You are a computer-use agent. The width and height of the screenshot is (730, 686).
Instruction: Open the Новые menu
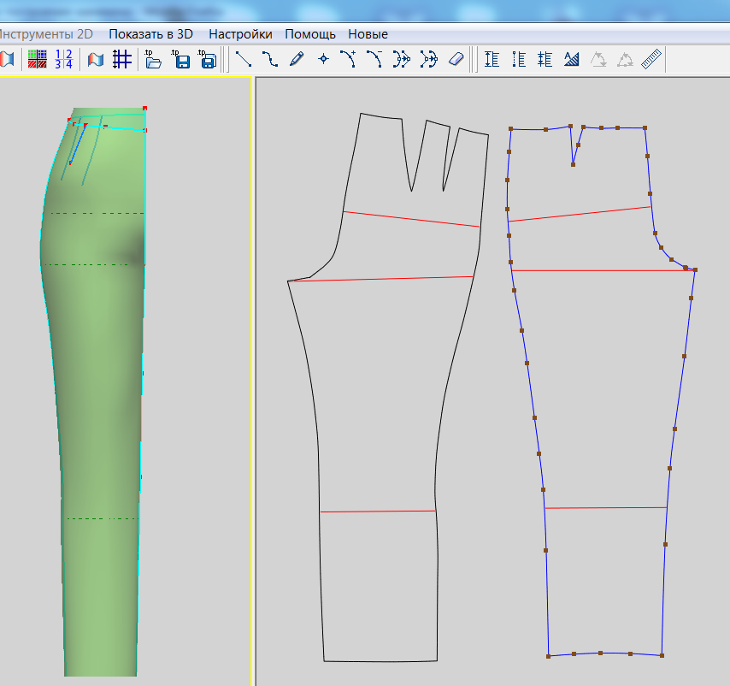(368, 34)
